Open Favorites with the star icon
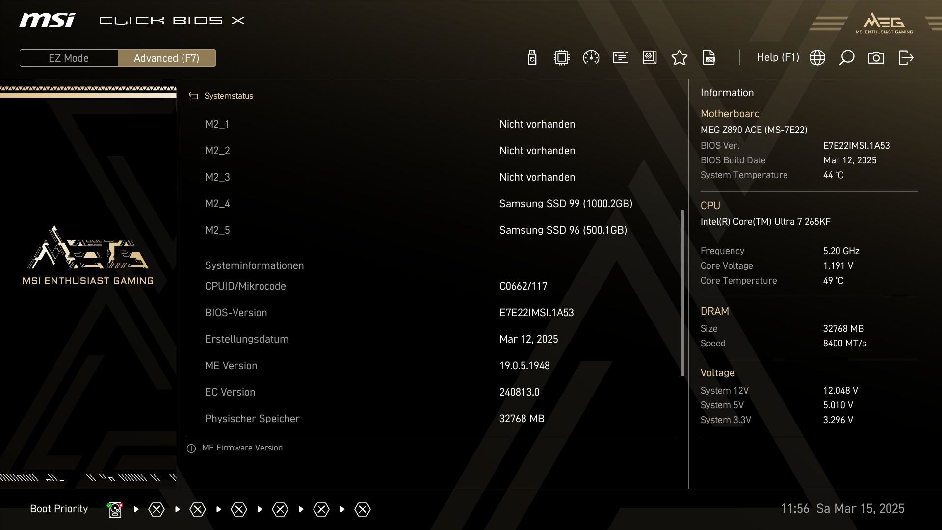Image resolution: width=942 pixels, height=530 pixels. tap(679, 58)
